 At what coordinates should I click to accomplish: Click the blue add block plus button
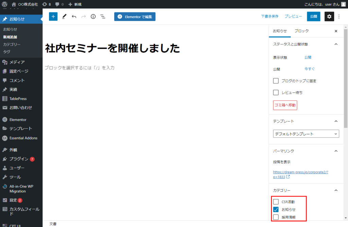tap(53, 17)
